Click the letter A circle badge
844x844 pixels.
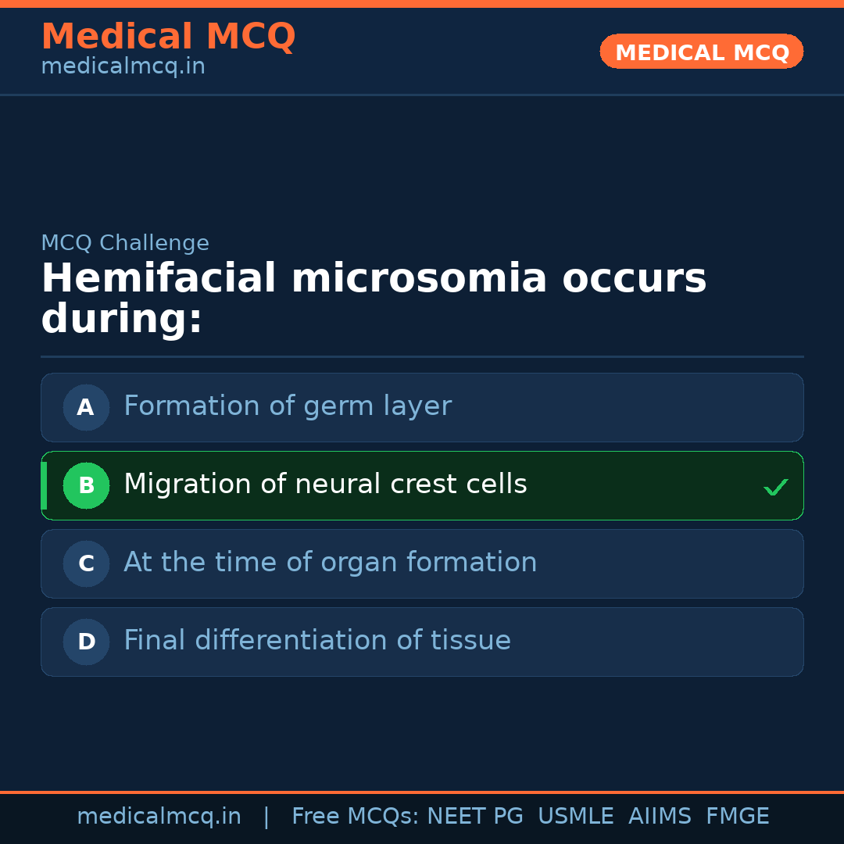86,407
